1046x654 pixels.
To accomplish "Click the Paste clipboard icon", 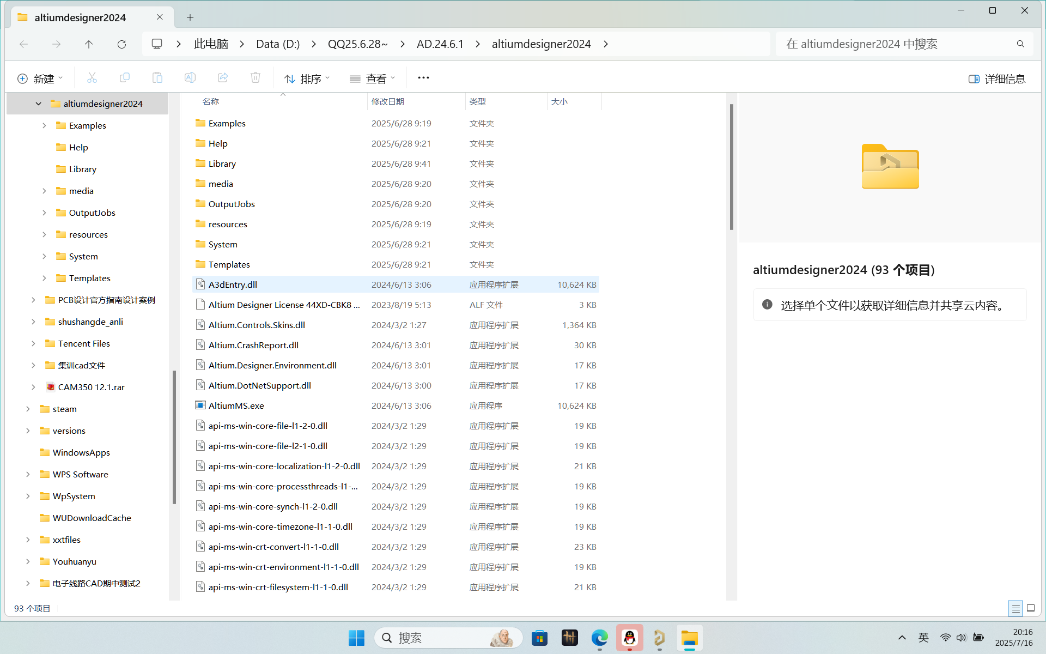I will coord(157,78).
